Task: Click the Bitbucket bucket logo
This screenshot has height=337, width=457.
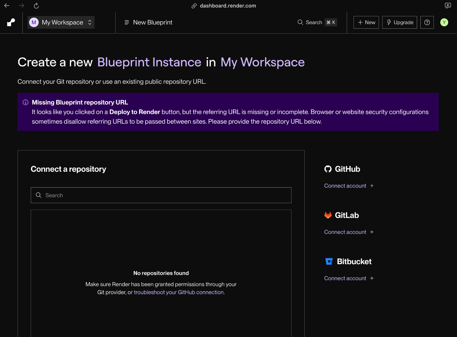Action: tap(329, 262)
